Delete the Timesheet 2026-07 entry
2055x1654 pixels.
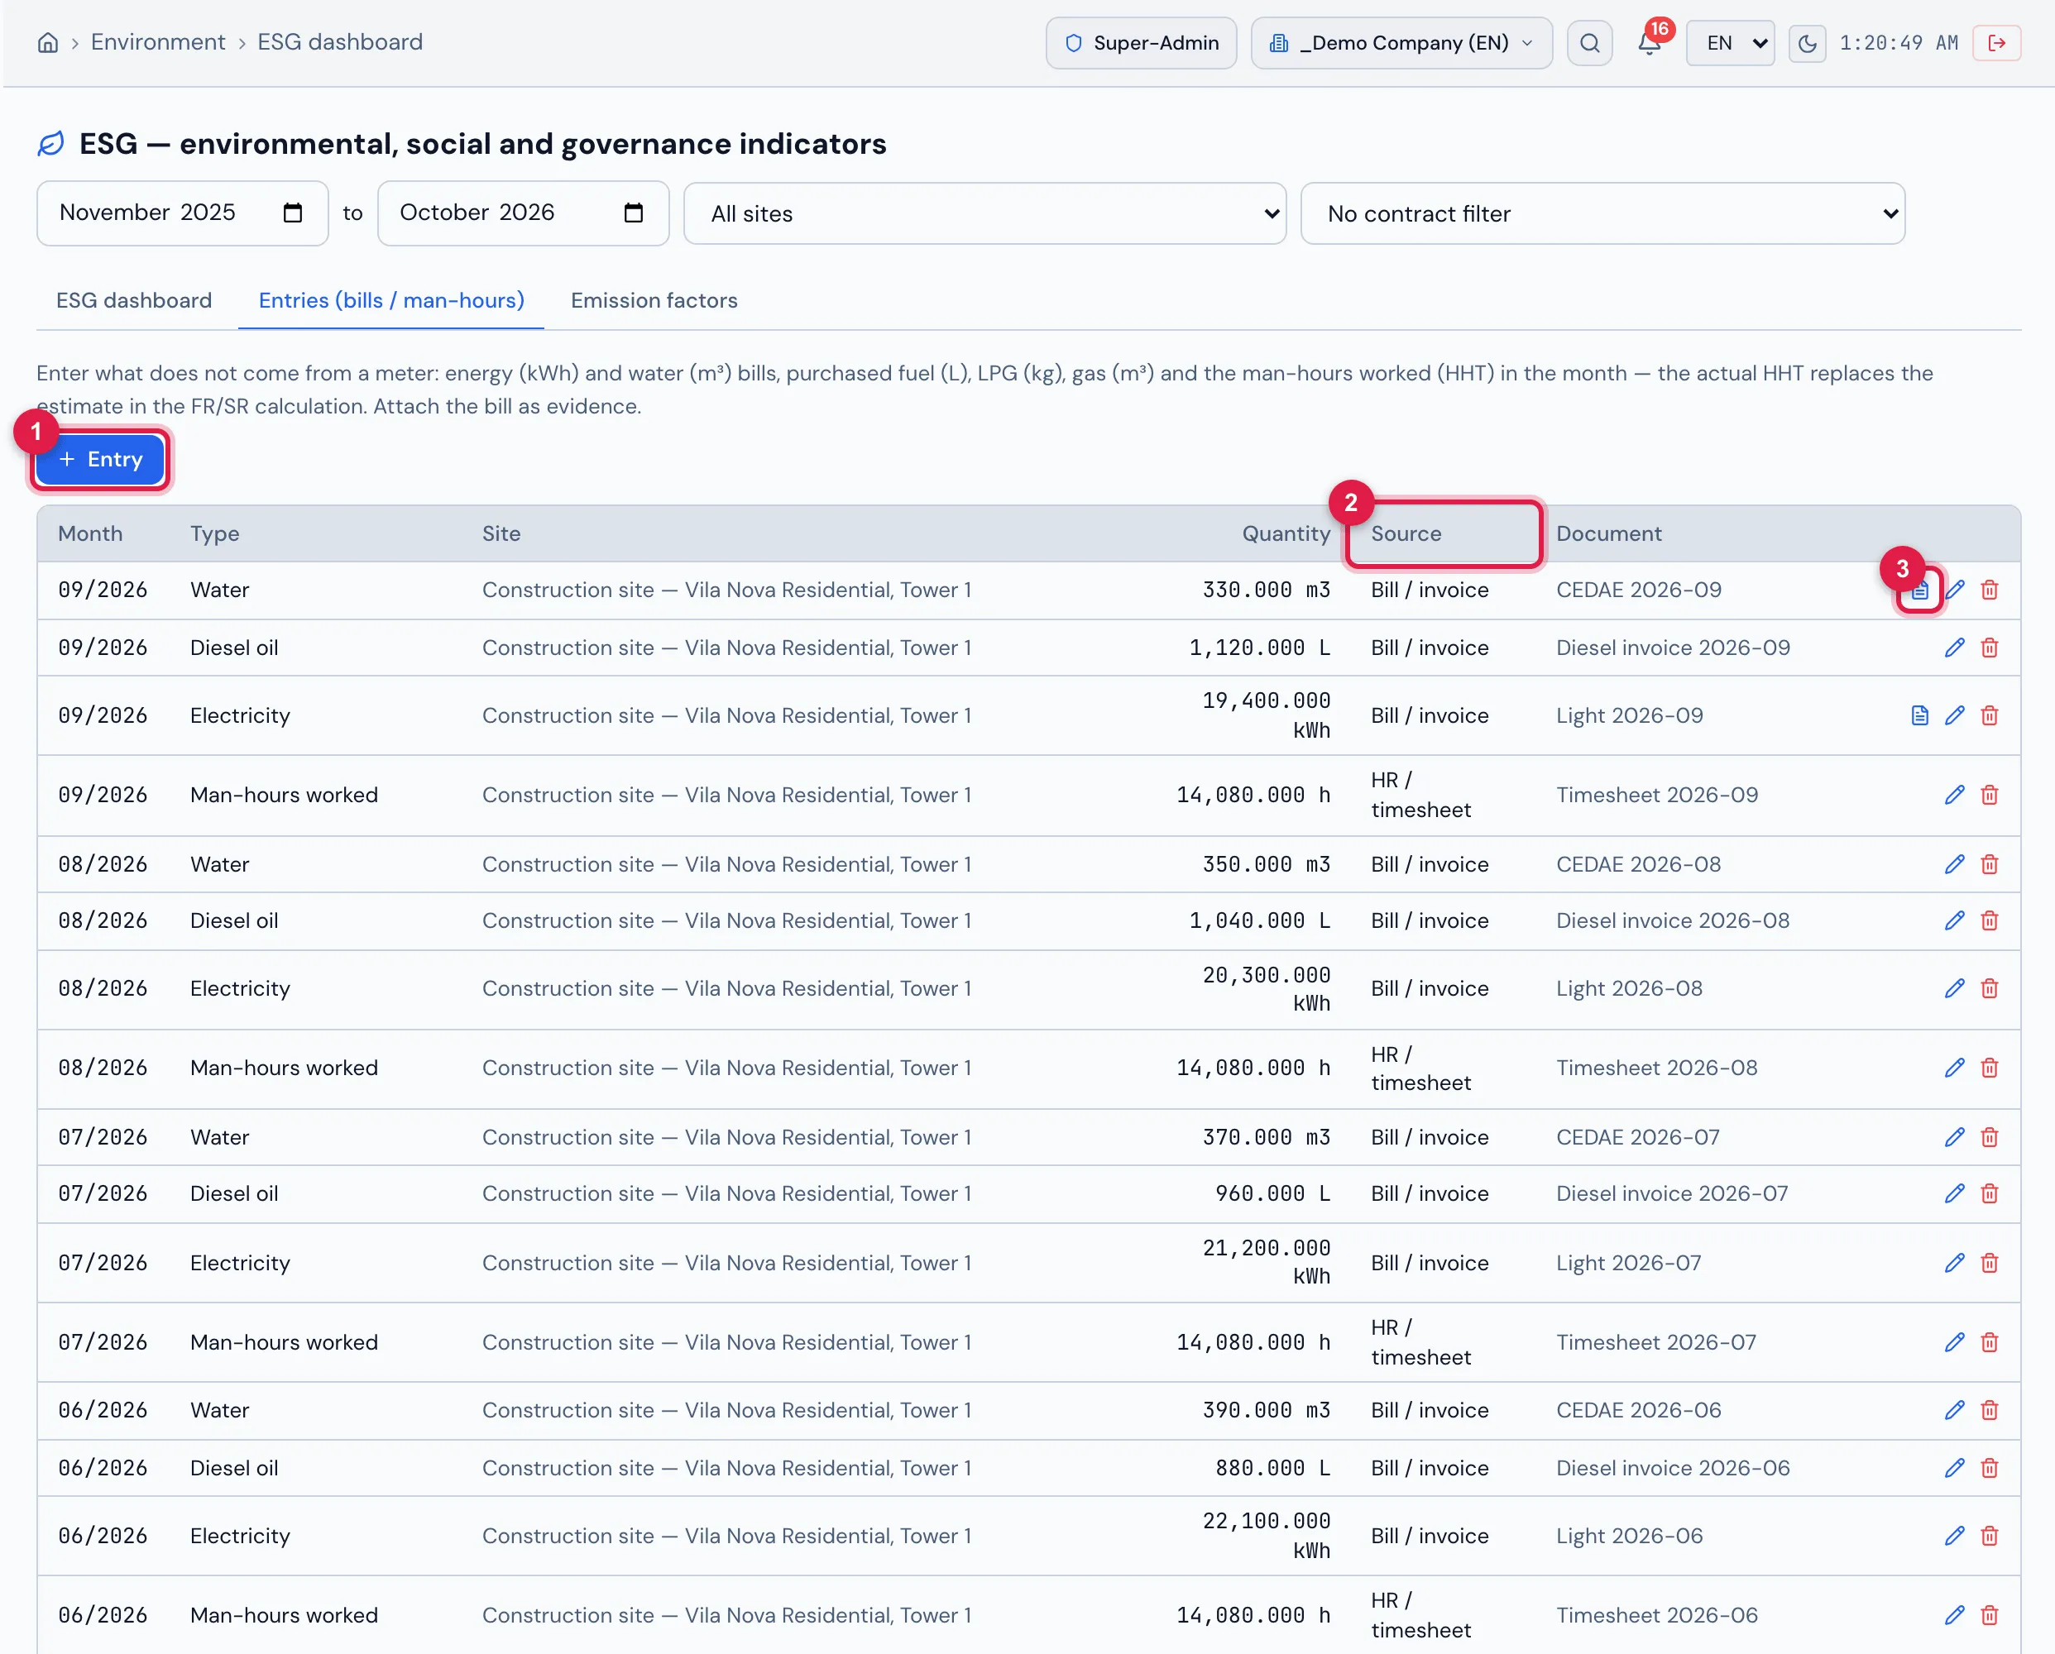[x=1990, y=1341]
